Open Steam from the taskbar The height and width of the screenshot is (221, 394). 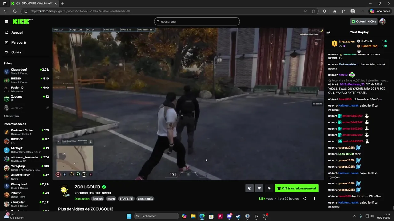point(238,216)
